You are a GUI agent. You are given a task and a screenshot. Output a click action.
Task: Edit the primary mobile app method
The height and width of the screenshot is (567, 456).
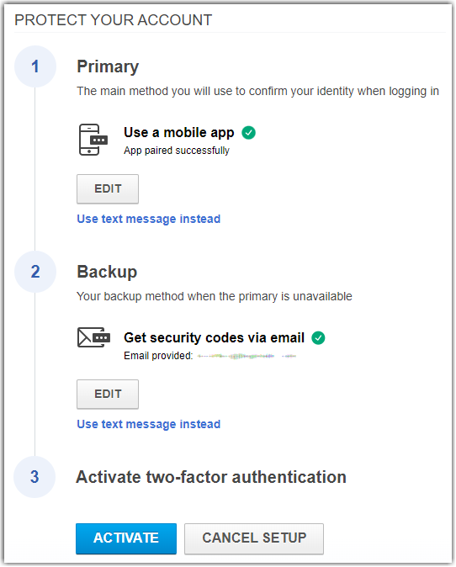tap(108, 188)
